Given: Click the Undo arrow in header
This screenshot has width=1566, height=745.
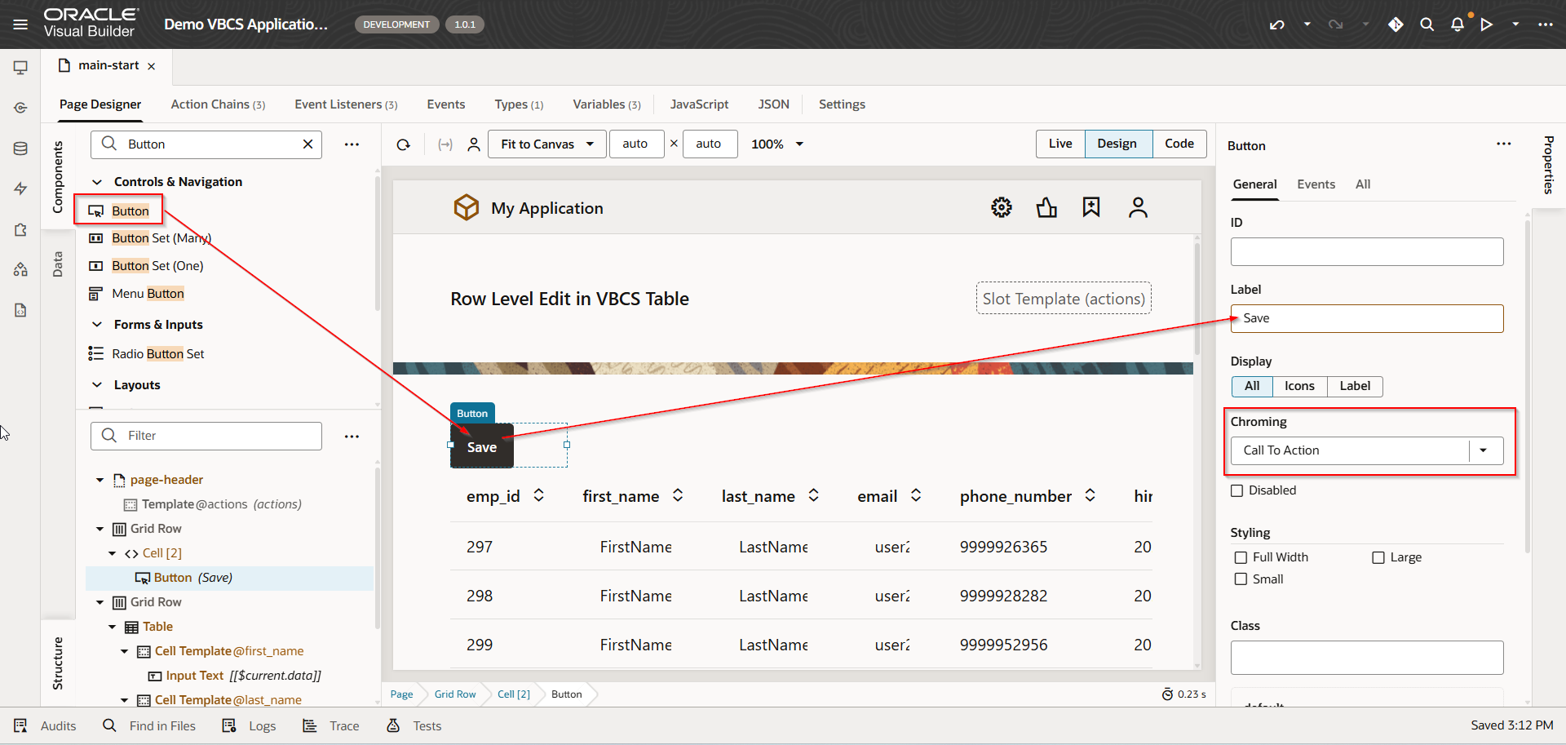Looking at the screenshot, I should [1276, 24].
